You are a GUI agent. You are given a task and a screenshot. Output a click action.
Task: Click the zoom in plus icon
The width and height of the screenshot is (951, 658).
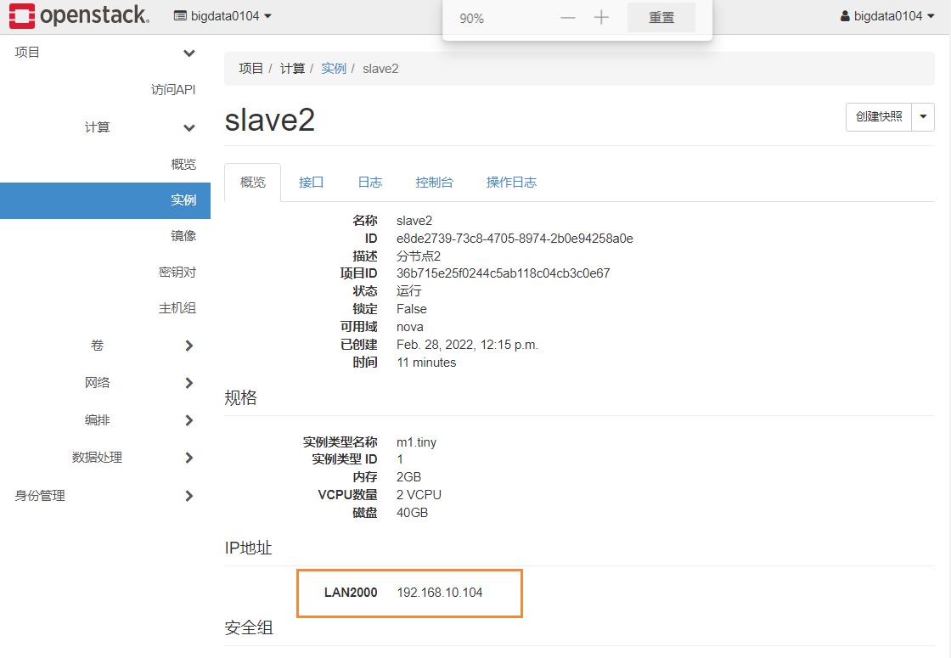(601, 18)
